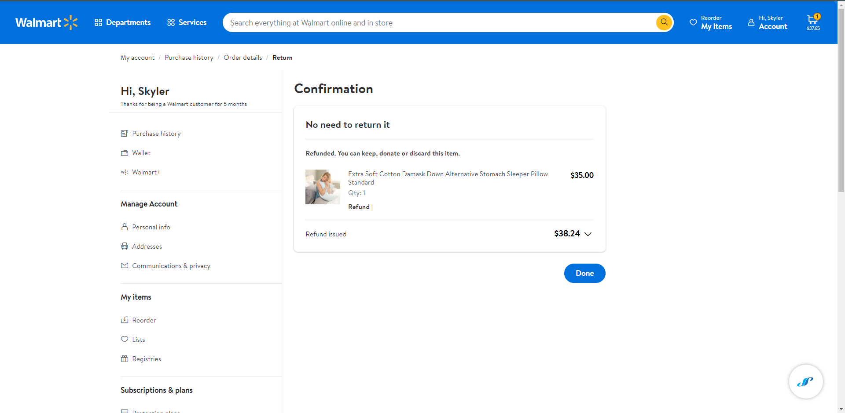This screenshot has width=845, height=413.
Task: Click the Addresses icon in the sidebar
Action: pyautogui.click(x=125, y=246)
